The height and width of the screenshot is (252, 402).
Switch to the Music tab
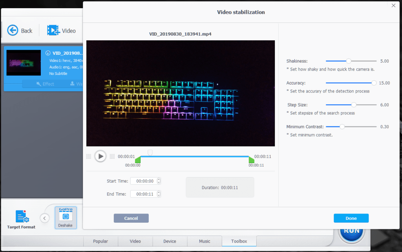click(x=204, y=241)
